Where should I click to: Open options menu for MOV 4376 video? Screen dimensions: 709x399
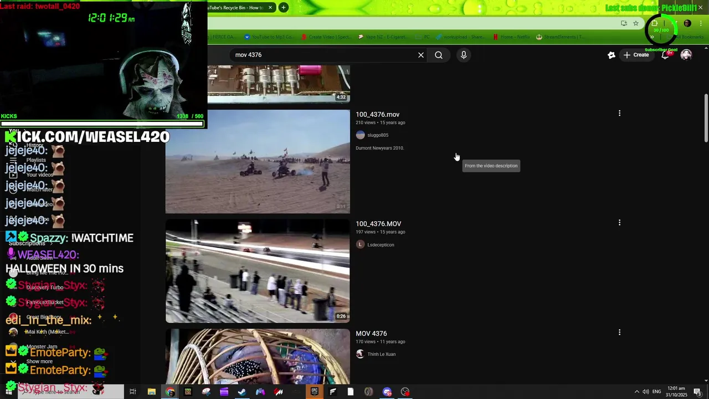[619, 332]
